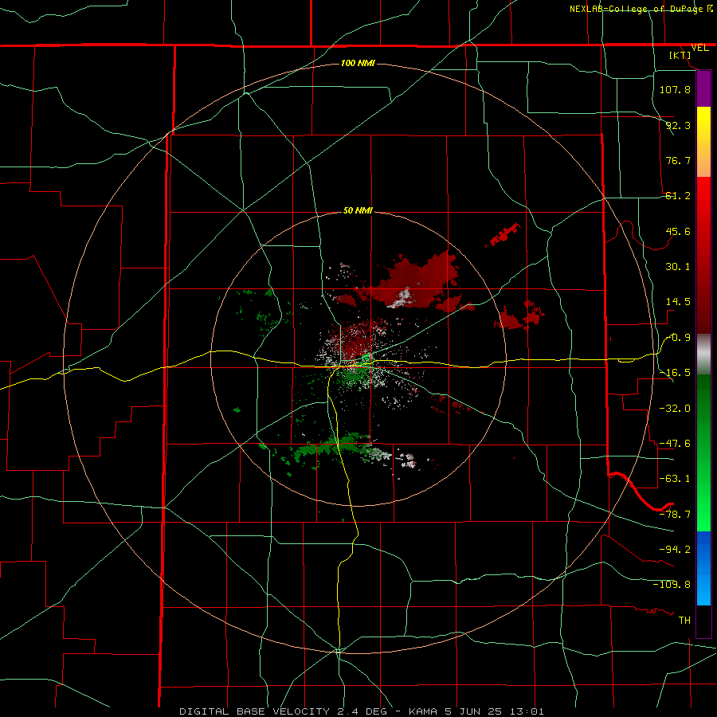717x717 pixels.
Task: Click the -32.0 velocity scale value
Action: [x=675, y=409]
